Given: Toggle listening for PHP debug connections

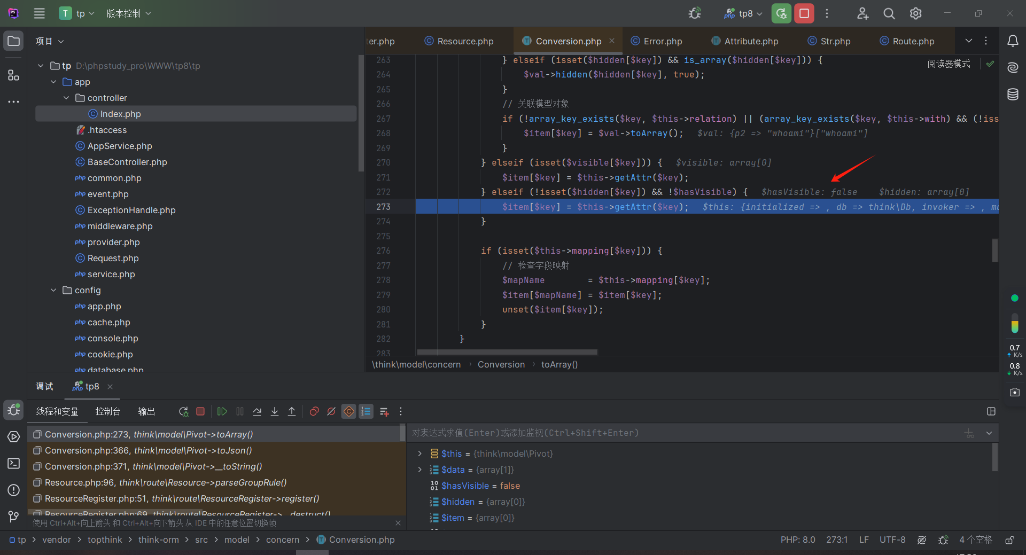Looking at the screenshot, I should (695, 13).
